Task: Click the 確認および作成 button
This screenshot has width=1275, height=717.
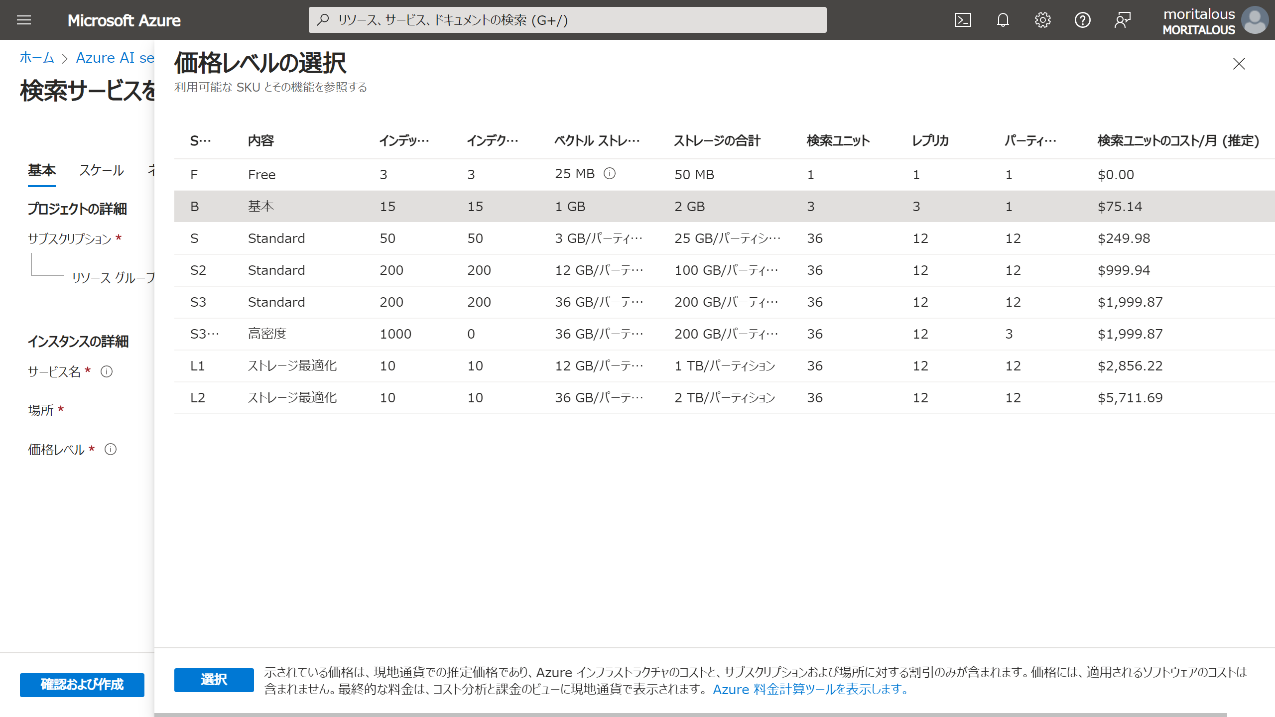Action: coord(82,684)
